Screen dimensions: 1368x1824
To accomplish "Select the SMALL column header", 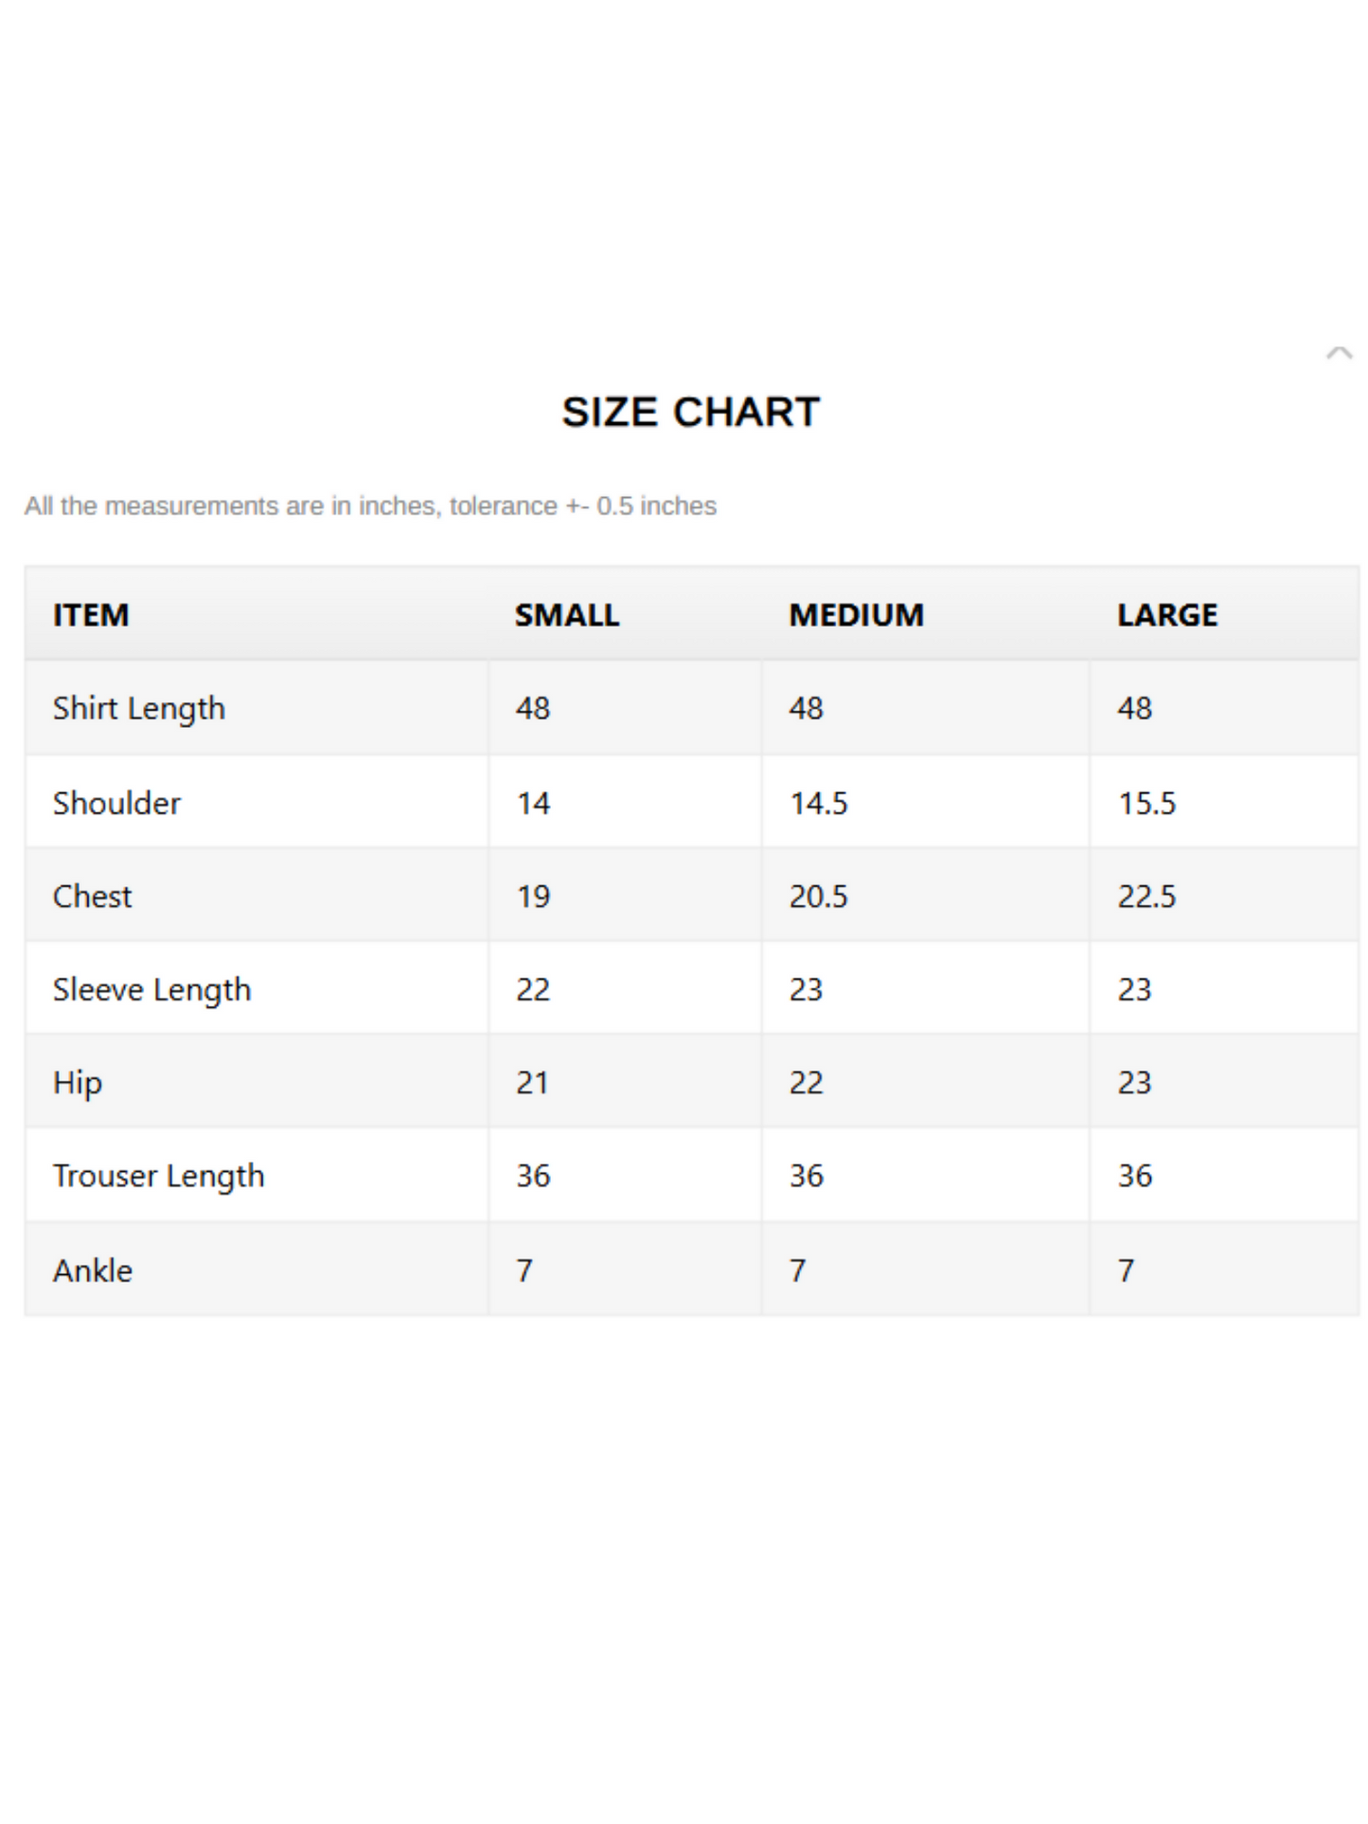I will click(566, 615).
